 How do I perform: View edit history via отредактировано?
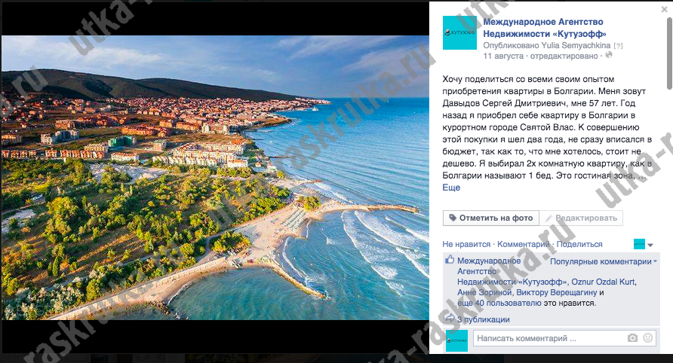click(564, 56)
